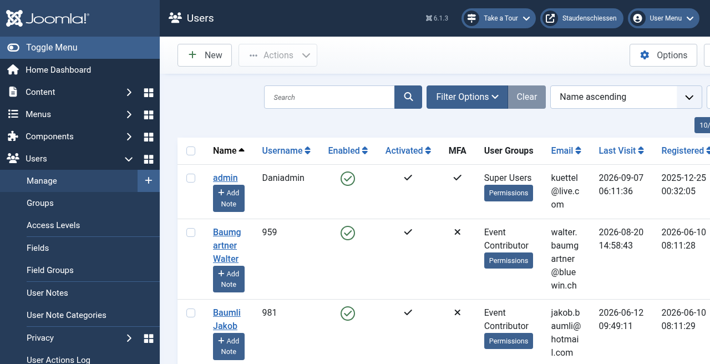Open the Actions dropdown

click(x=278, y=55)
